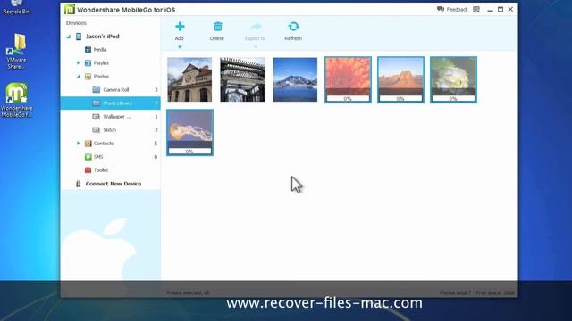Image resolution: width=572 pixels, height=321 pixels.
Task: Select the jellyfish photo thumbnail
Action: (189, 133)
